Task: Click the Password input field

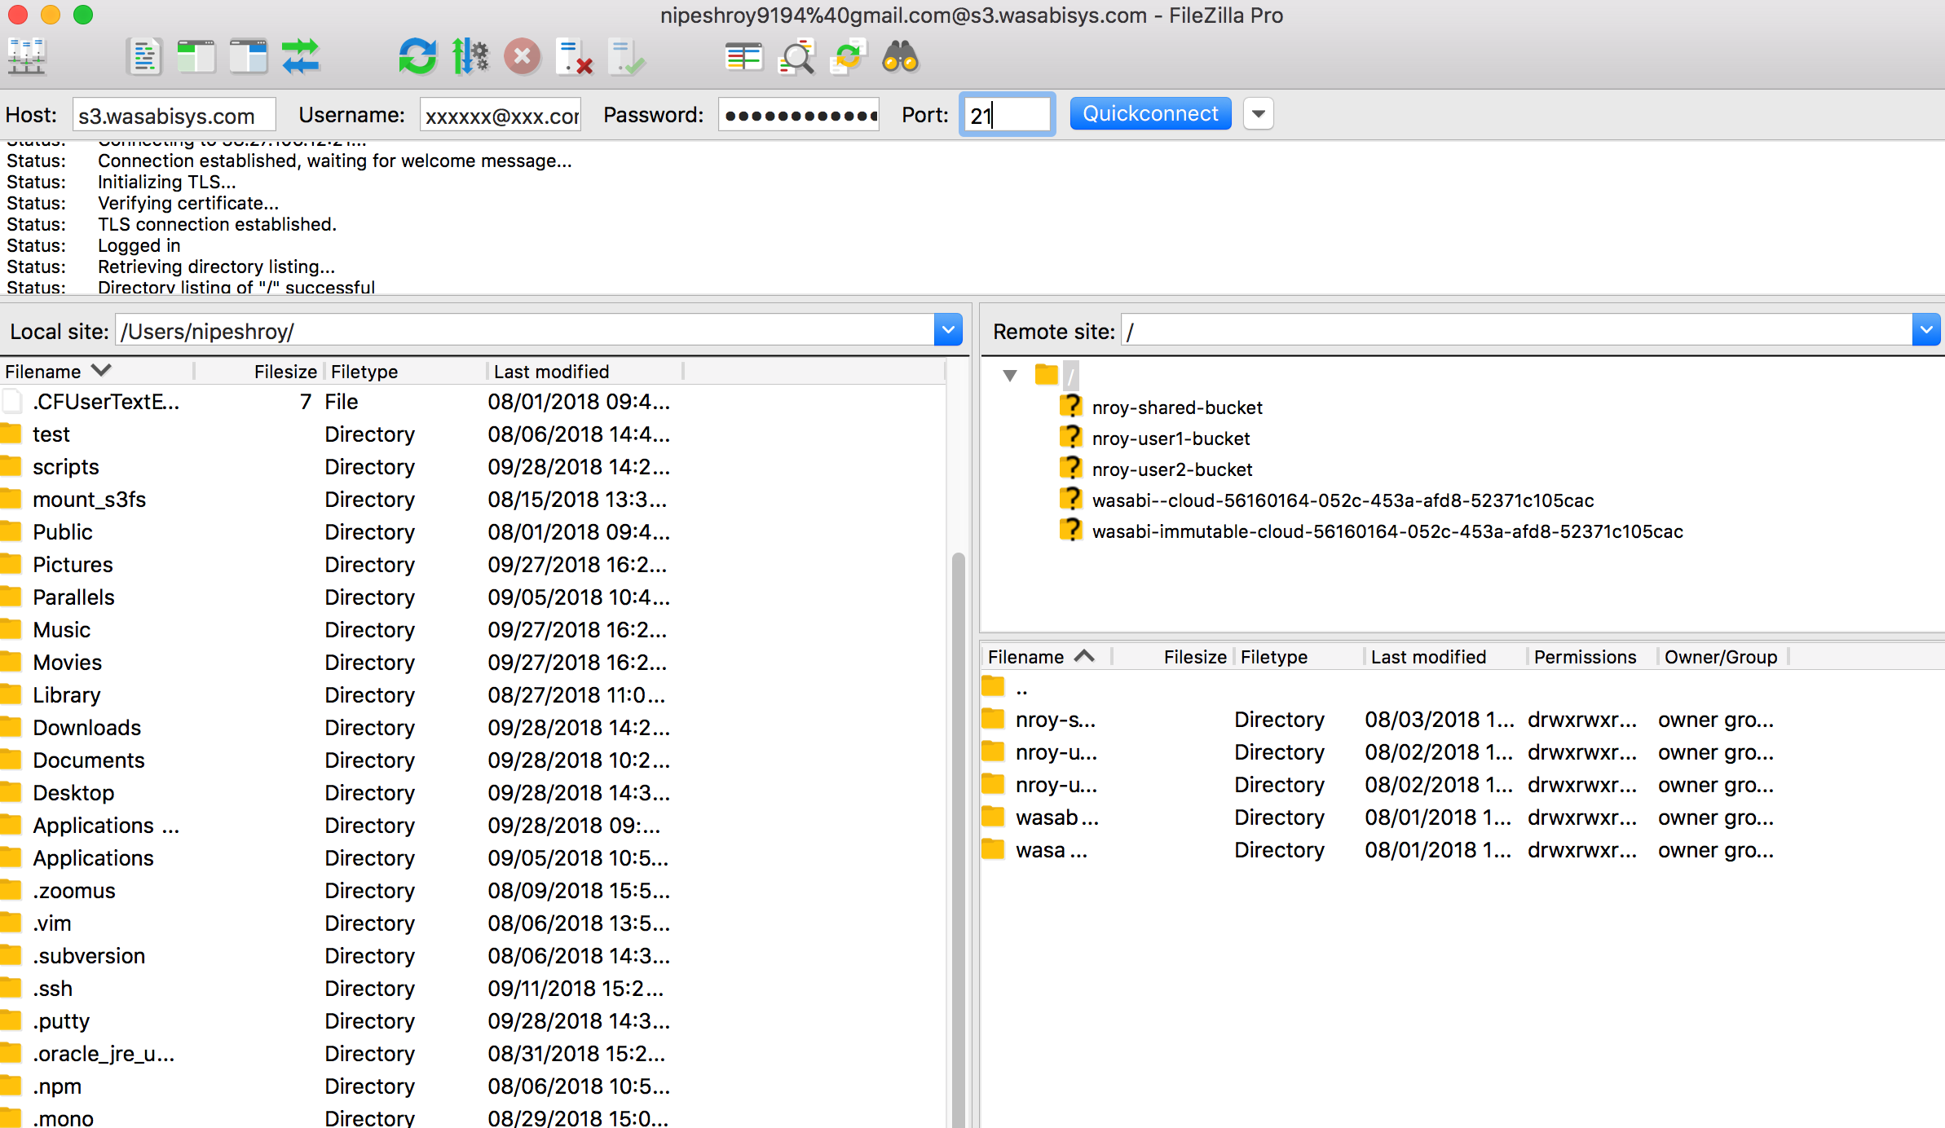Action: pyautogui.click(x=799, y=115)
